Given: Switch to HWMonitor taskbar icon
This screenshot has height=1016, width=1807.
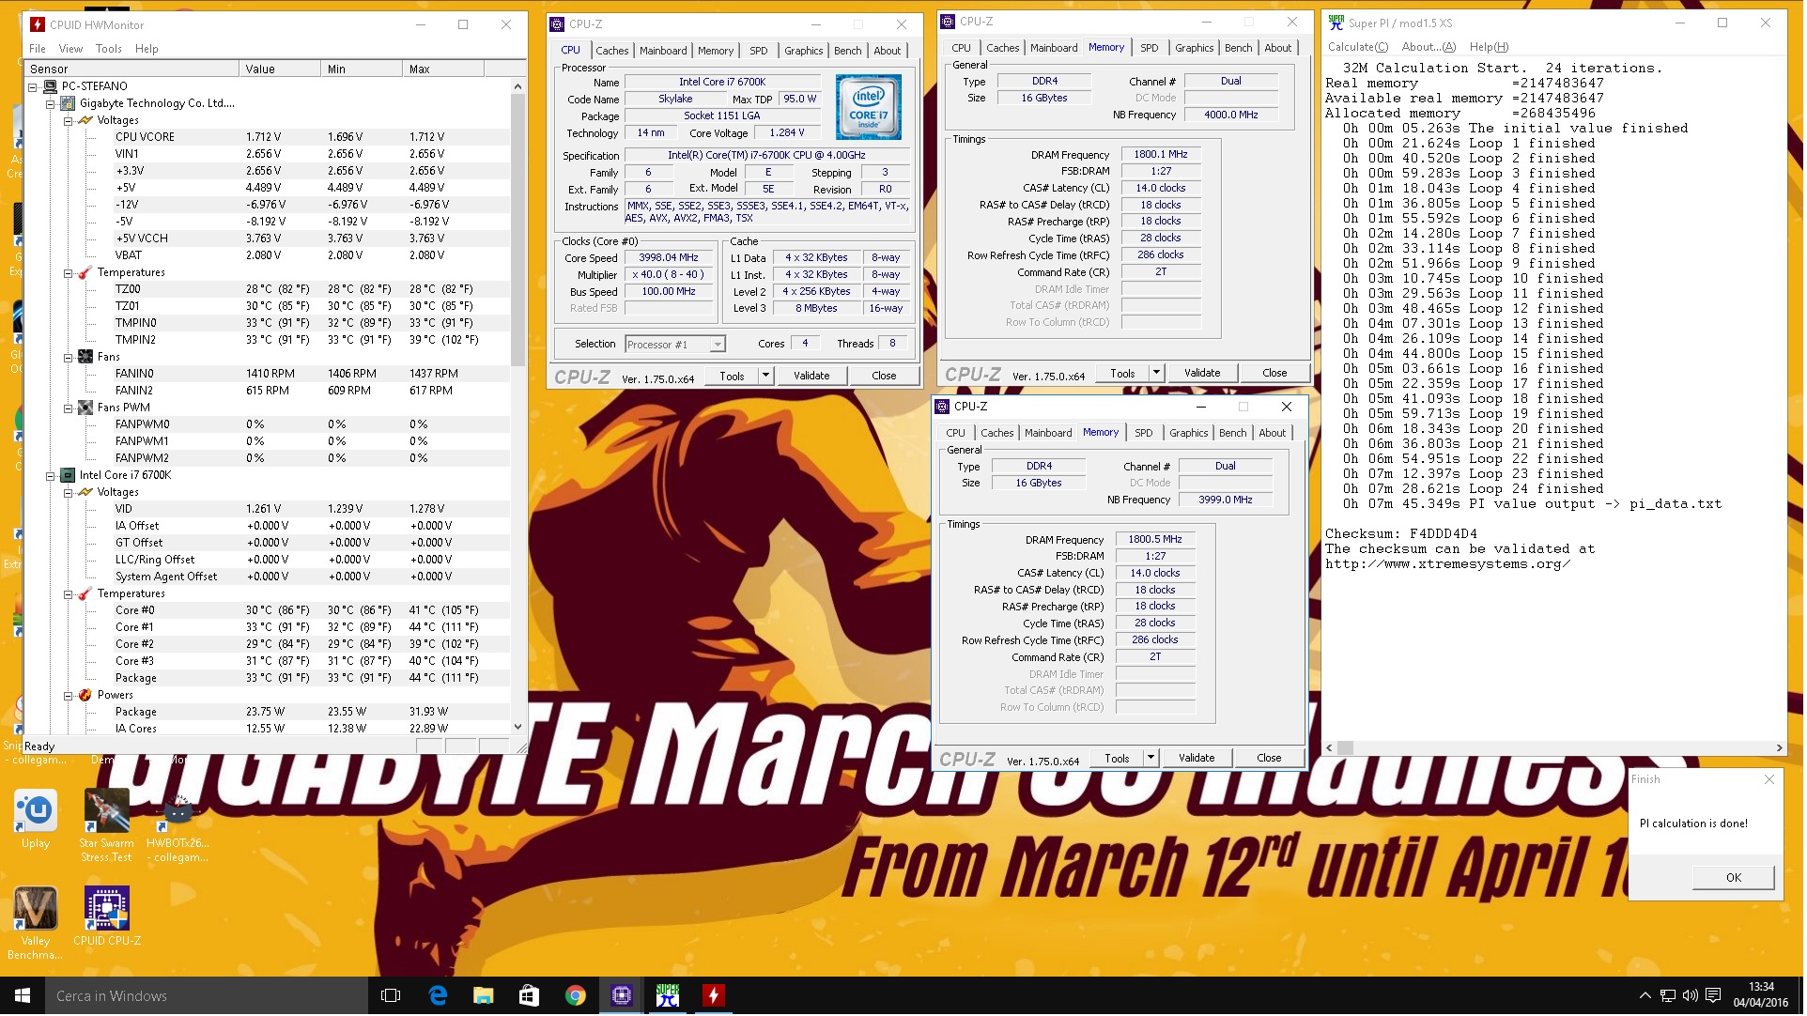Looking at the screenshot, I should point(714,996).
